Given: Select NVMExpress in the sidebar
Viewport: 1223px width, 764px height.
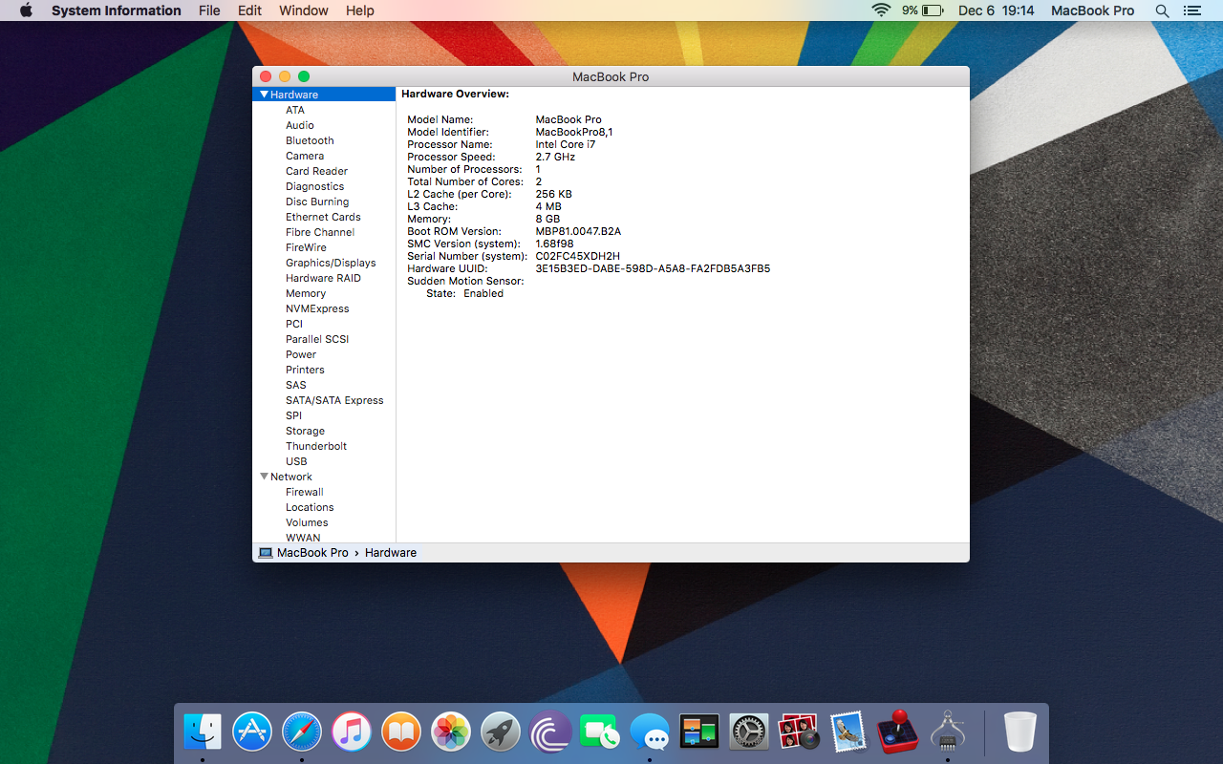Looking at the screenshot, I should [317, 308].
